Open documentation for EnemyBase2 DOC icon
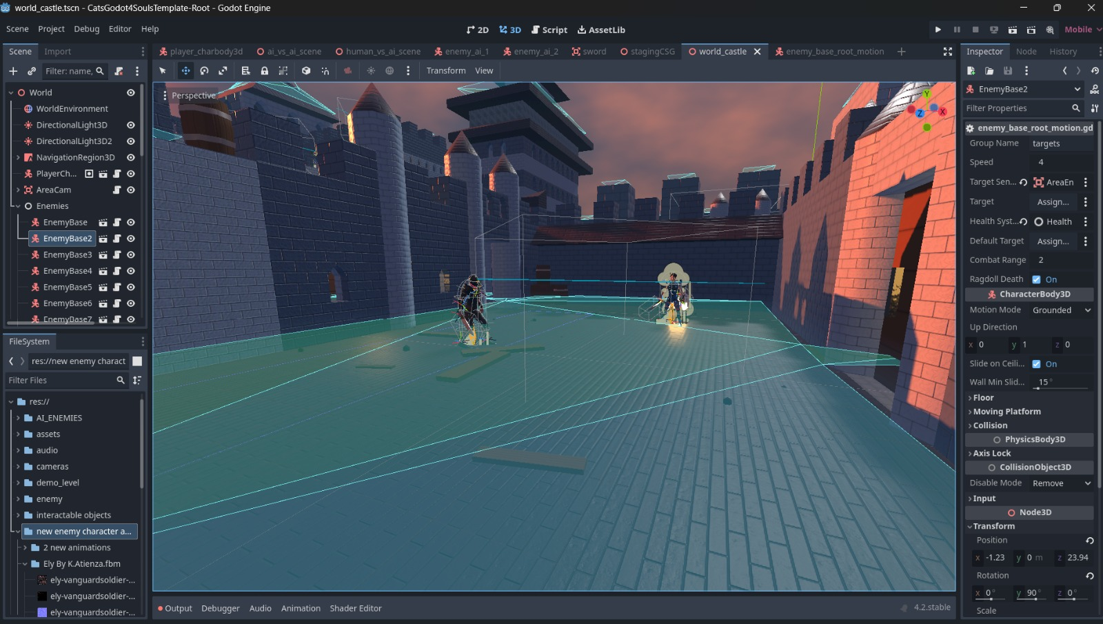1103x624 pixels. pyautogui.click(x=1094, y=90)
